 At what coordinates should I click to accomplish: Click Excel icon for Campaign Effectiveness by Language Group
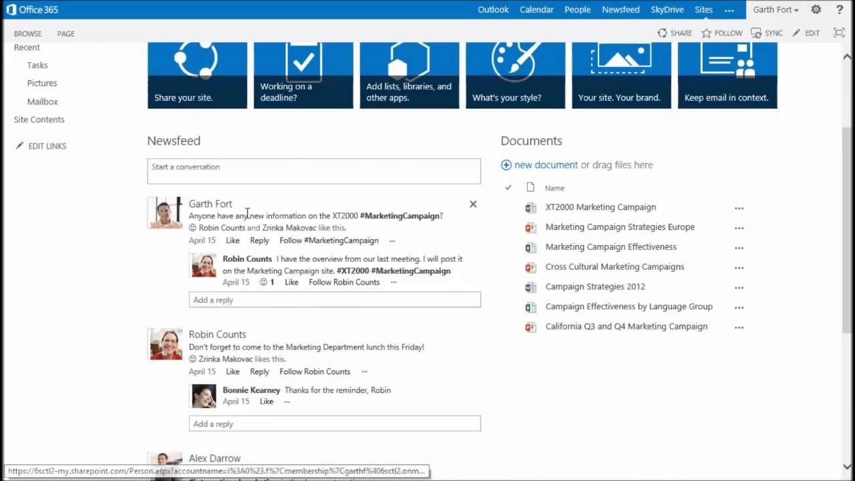pos(530,307)
